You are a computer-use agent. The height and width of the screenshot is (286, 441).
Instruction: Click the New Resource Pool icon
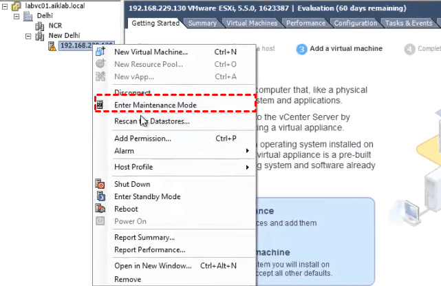100,64
